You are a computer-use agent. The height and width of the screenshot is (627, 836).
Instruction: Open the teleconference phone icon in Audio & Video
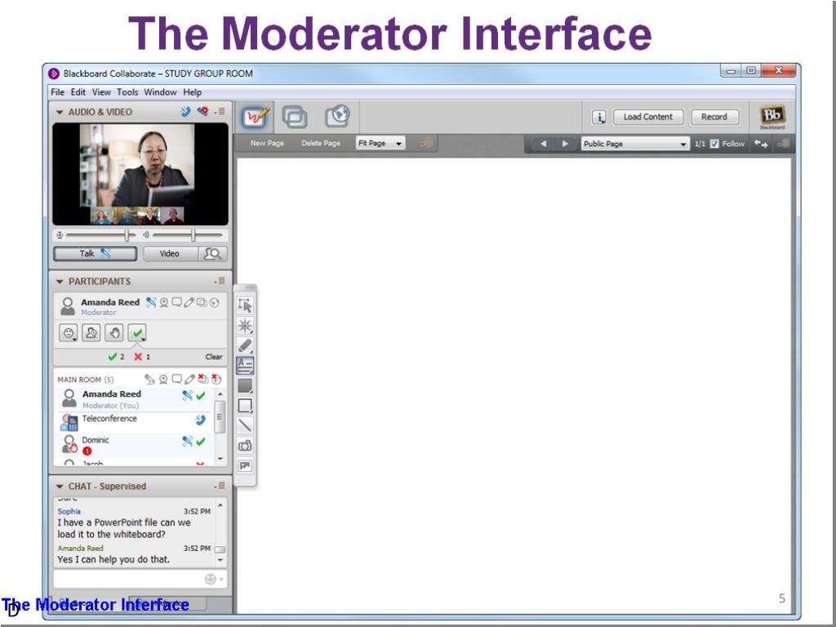click(x=185, y=111)
